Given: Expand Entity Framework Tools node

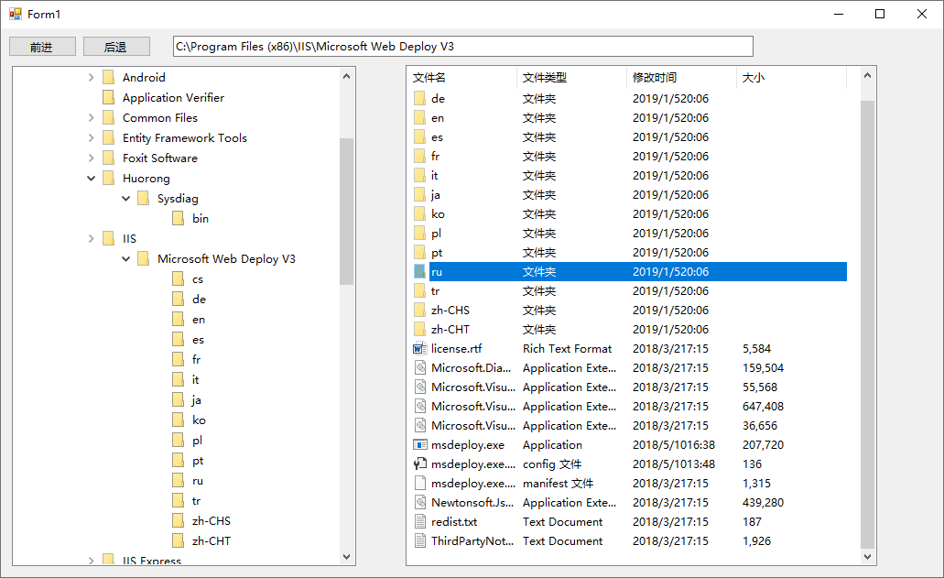Looking at the screenshot, I should (91, 138).
